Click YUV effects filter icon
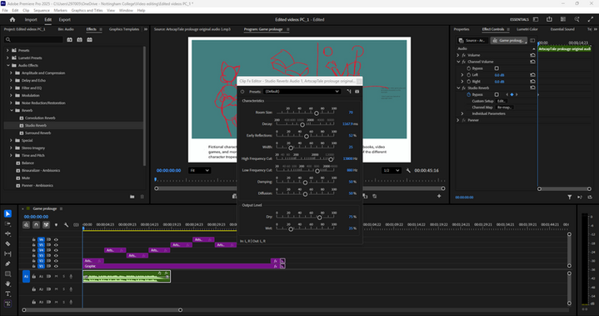Screen dimensions: 599x316 [89, 40]
